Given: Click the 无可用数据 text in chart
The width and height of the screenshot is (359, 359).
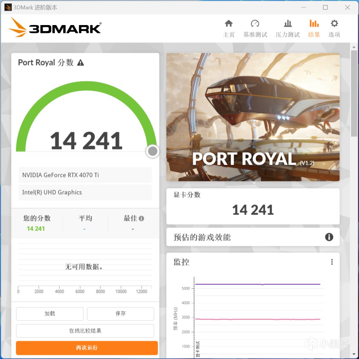Looking at the screenshot, I should 84,267.
